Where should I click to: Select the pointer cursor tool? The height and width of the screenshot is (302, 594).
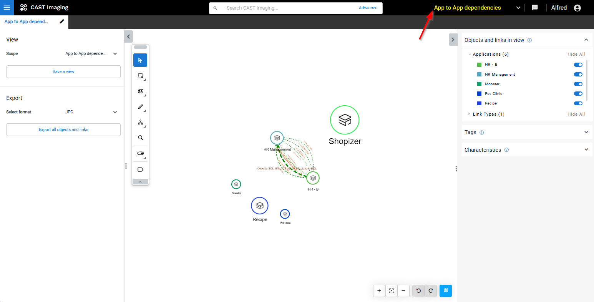tap(140, 60)
